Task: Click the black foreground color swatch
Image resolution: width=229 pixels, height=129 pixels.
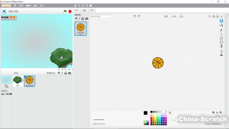Action: tap(145, 113)
